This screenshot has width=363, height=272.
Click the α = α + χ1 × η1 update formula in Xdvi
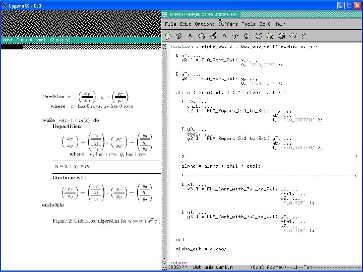coord(72,166)
